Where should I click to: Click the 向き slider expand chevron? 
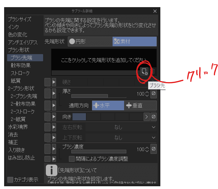(x=147, y=116)
